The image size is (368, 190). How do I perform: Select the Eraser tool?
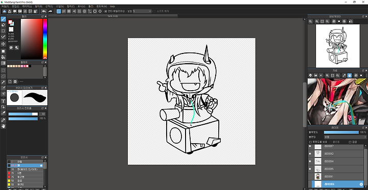click(3, 25)
